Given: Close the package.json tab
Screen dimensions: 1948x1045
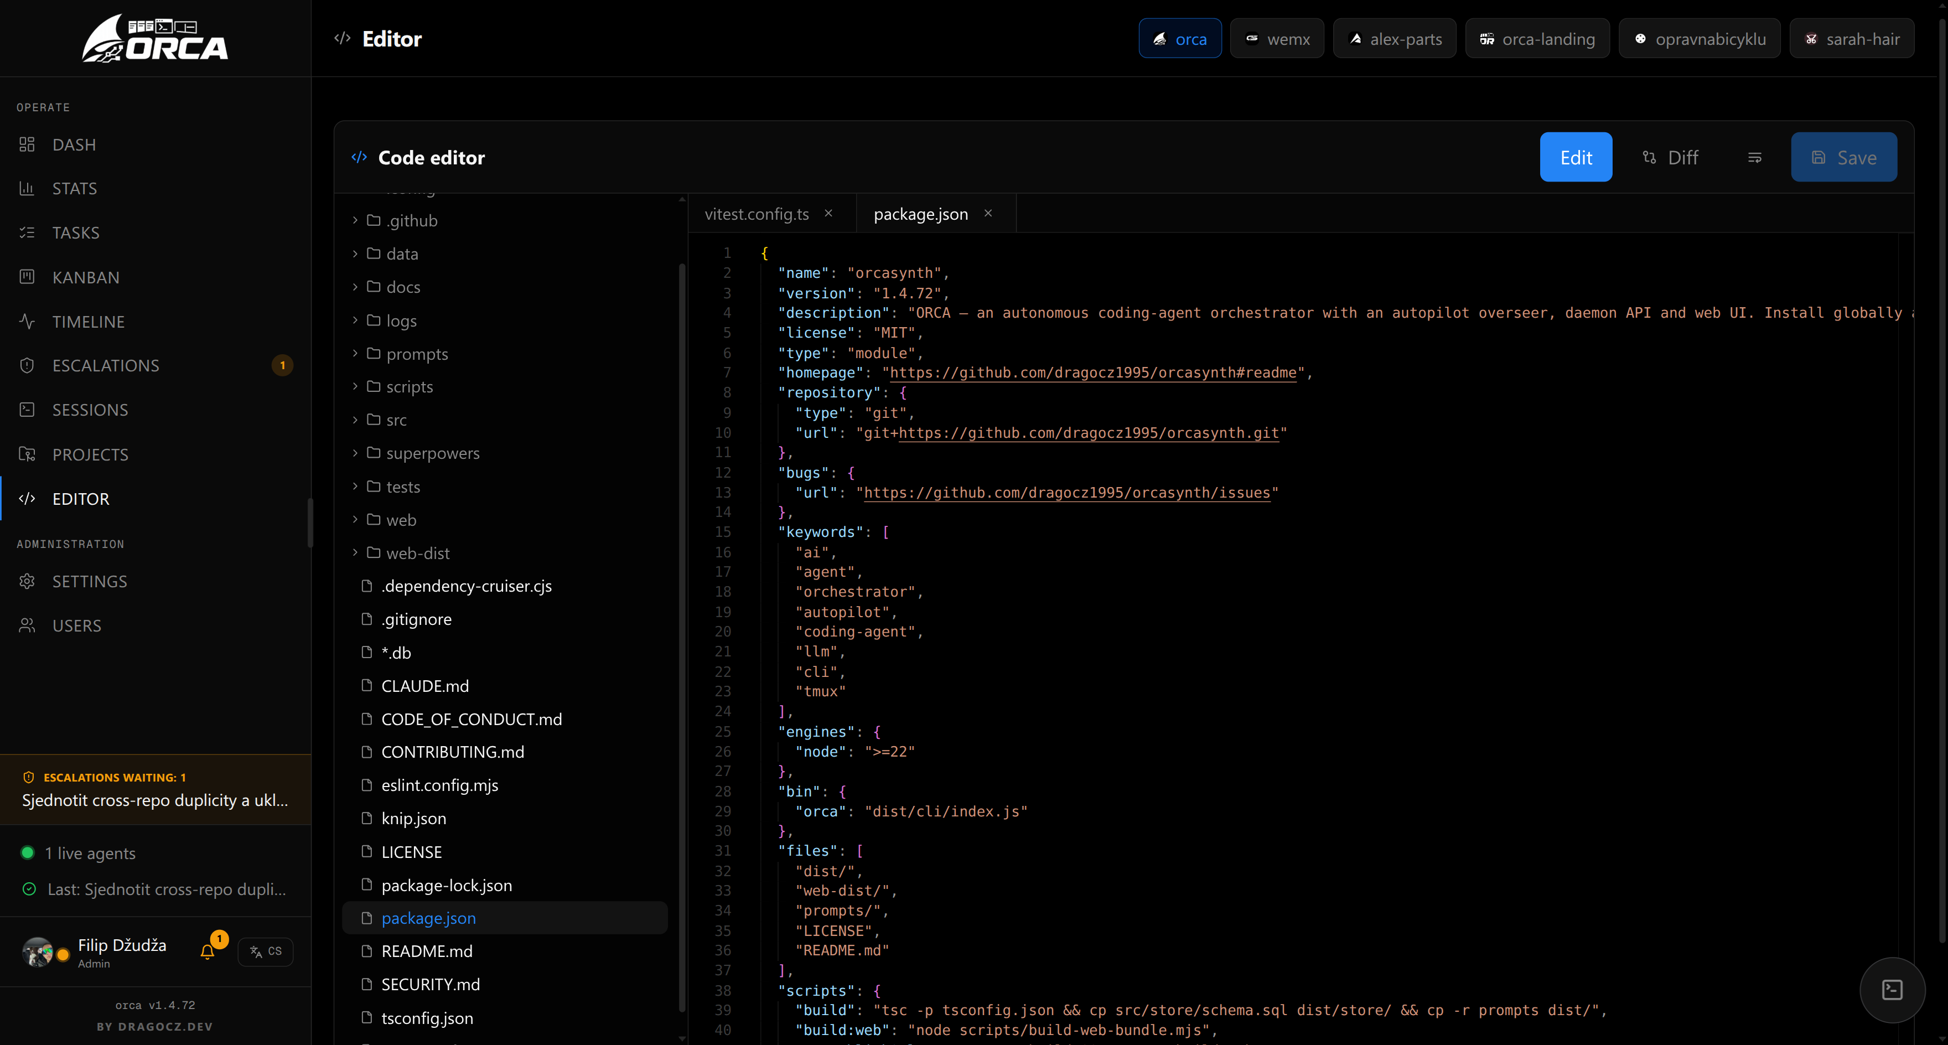Looking at the screenshot, I should [x=988, y=213].
